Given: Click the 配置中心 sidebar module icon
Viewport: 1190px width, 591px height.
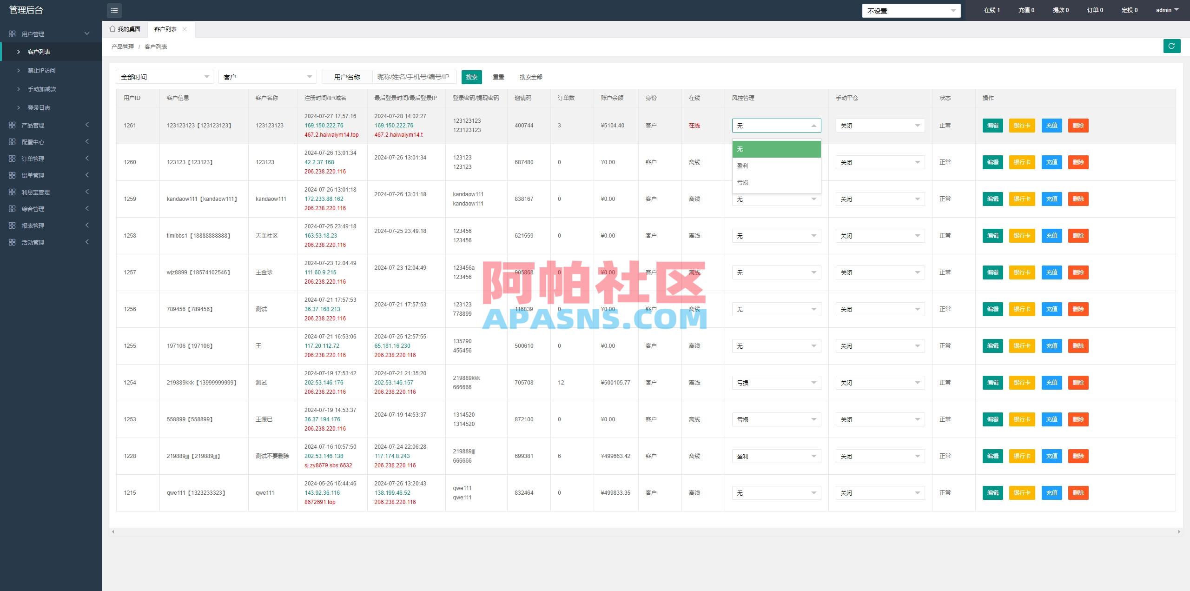Looking at the screenshot, I should tap(13, 142).
